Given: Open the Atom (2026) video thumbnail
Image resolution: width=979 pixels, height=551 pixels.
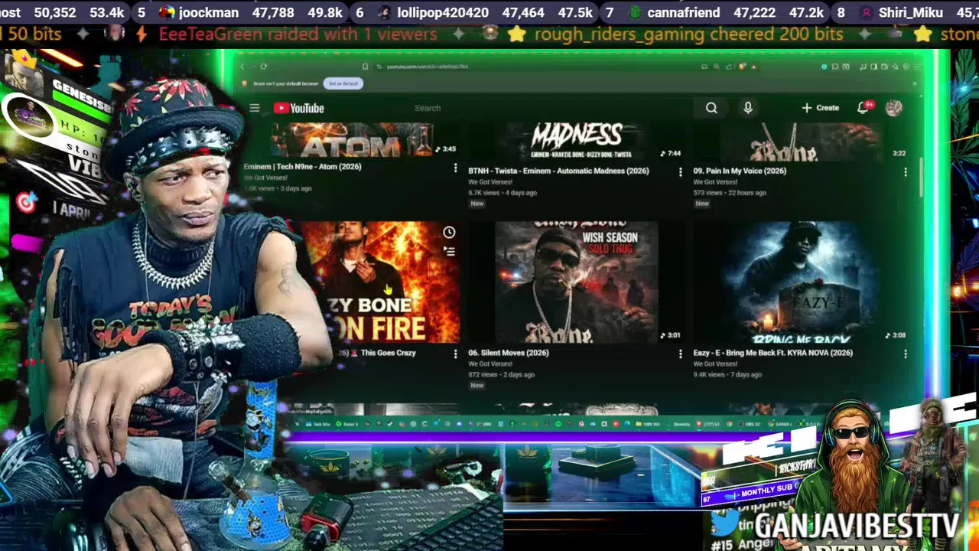Looking at the screenshot, I should (x=352, y=140).
